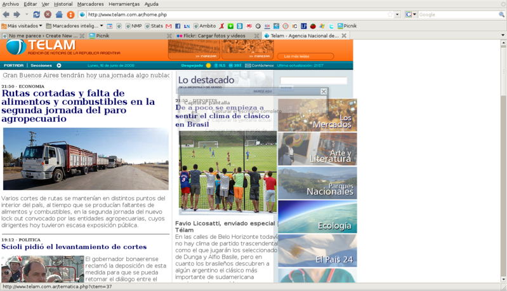The height and width of the screenshot is (291, 507).
Task: Click the site identity icon in address bar
Action: click(x=82, y=15)
